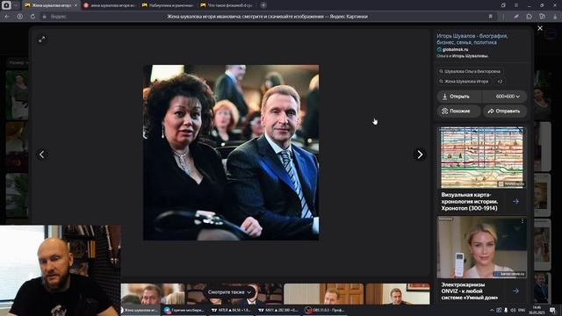The width and height of the screenshot is (562, 316).
Task: Close the image viewer overlay
Action: tap(540, 28)
